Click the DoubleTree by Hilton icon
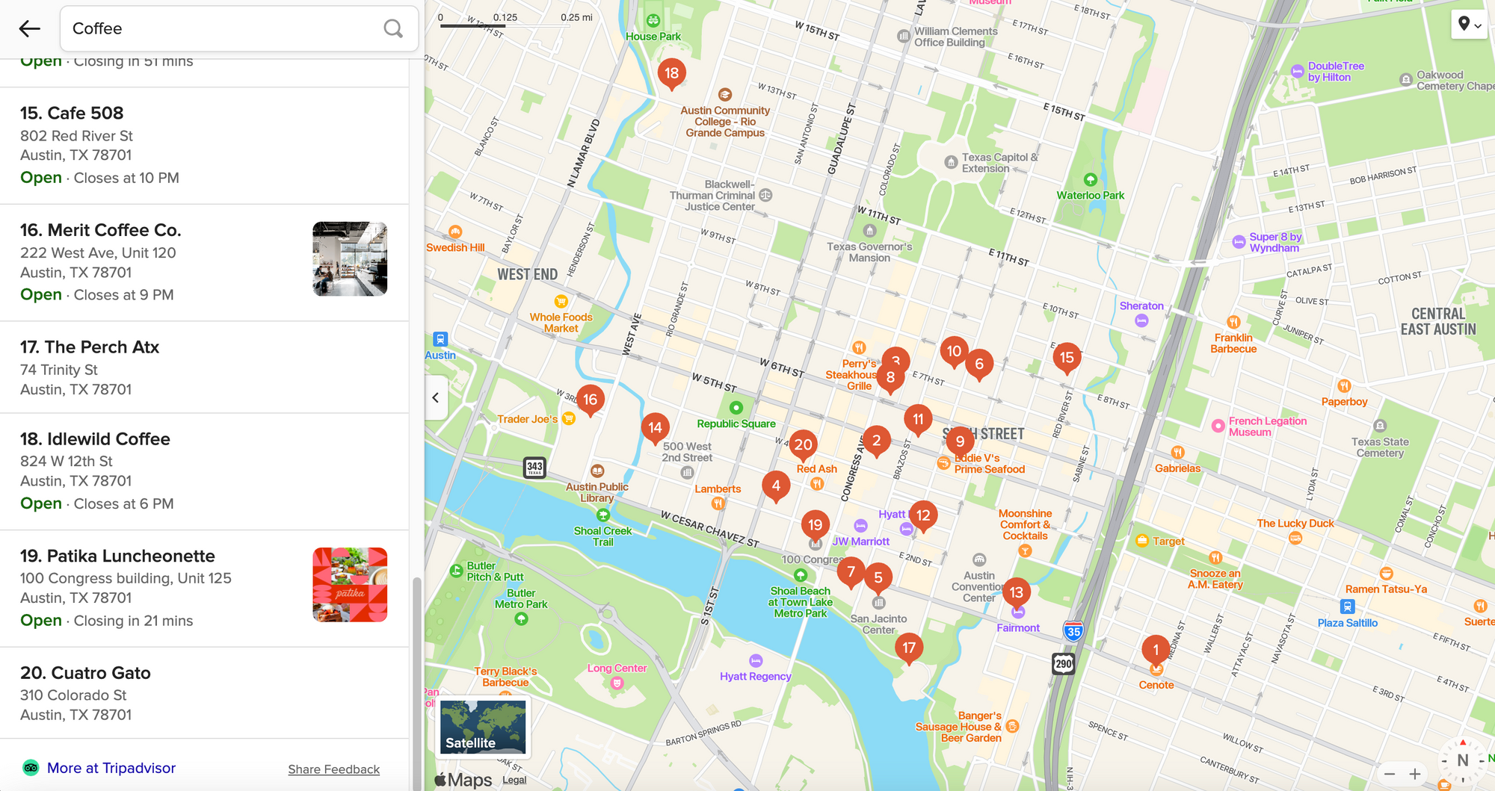The height and width of the screenshot is (791, 1495). (1298, 72)
